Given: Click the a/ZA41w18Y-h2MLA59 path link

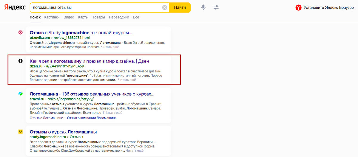Looking at the screenshot, I should click(65, 66).
